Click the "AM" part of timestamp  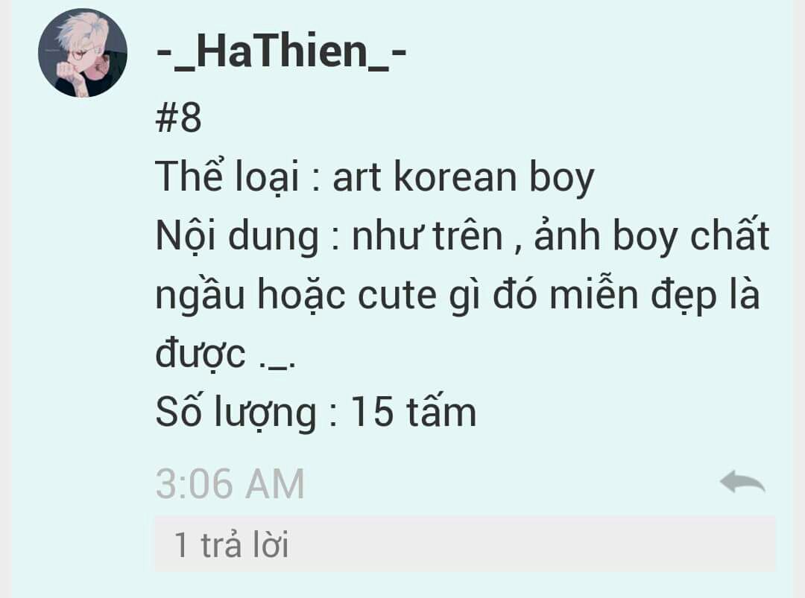click(274, 483)
